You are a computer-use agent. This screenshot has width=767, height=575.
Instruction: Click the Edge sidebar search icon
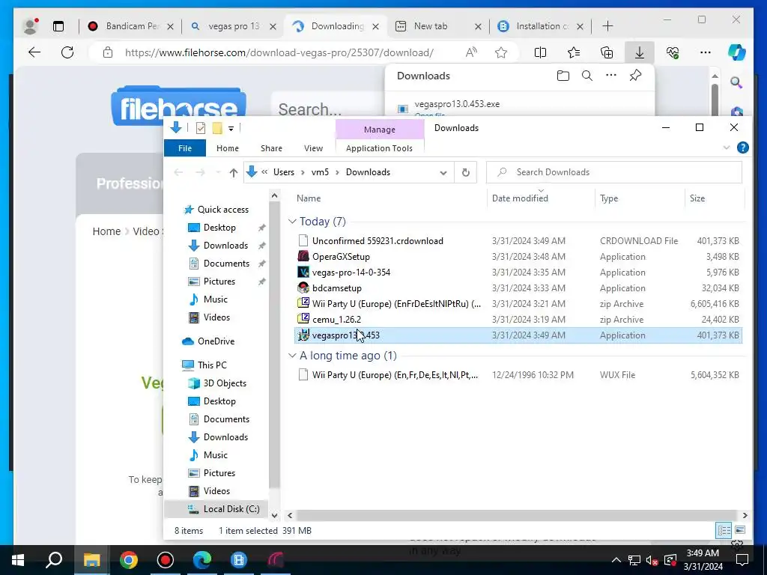(x=736, y=82)
